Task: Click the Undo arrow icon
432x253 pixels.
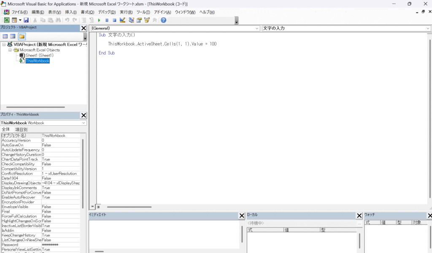Action: point(67,20)
